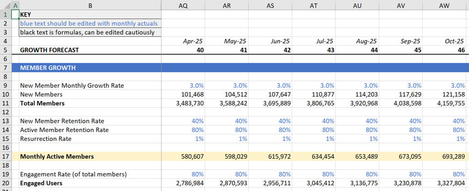The height and width of the screenshot is (191, 469).
Task: Click period number 44 under Aug-25
Action: point(358,50)
